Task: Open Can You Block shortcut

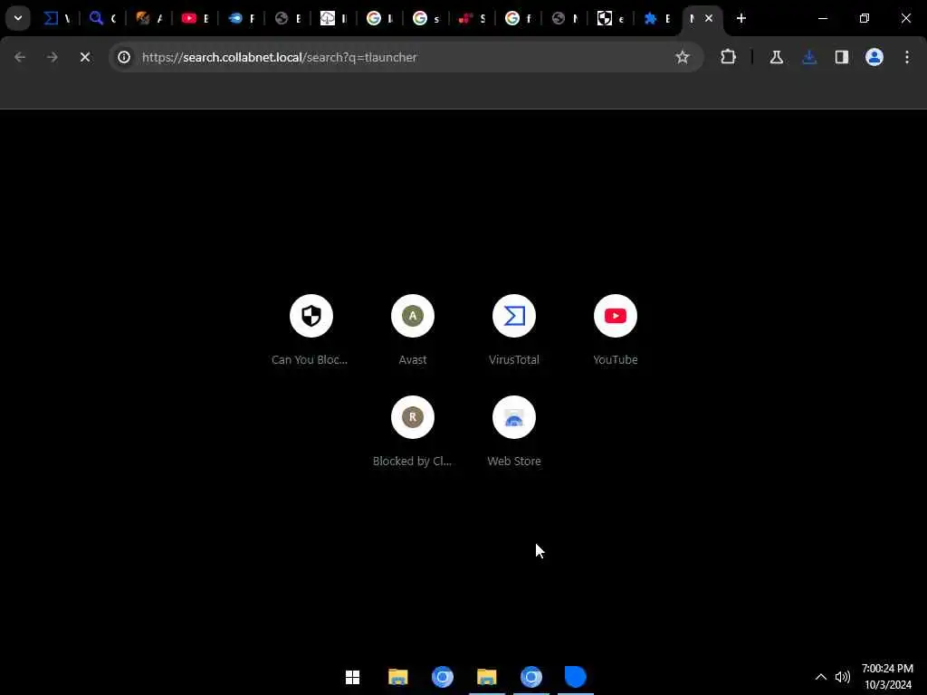Action: point(311,329)
